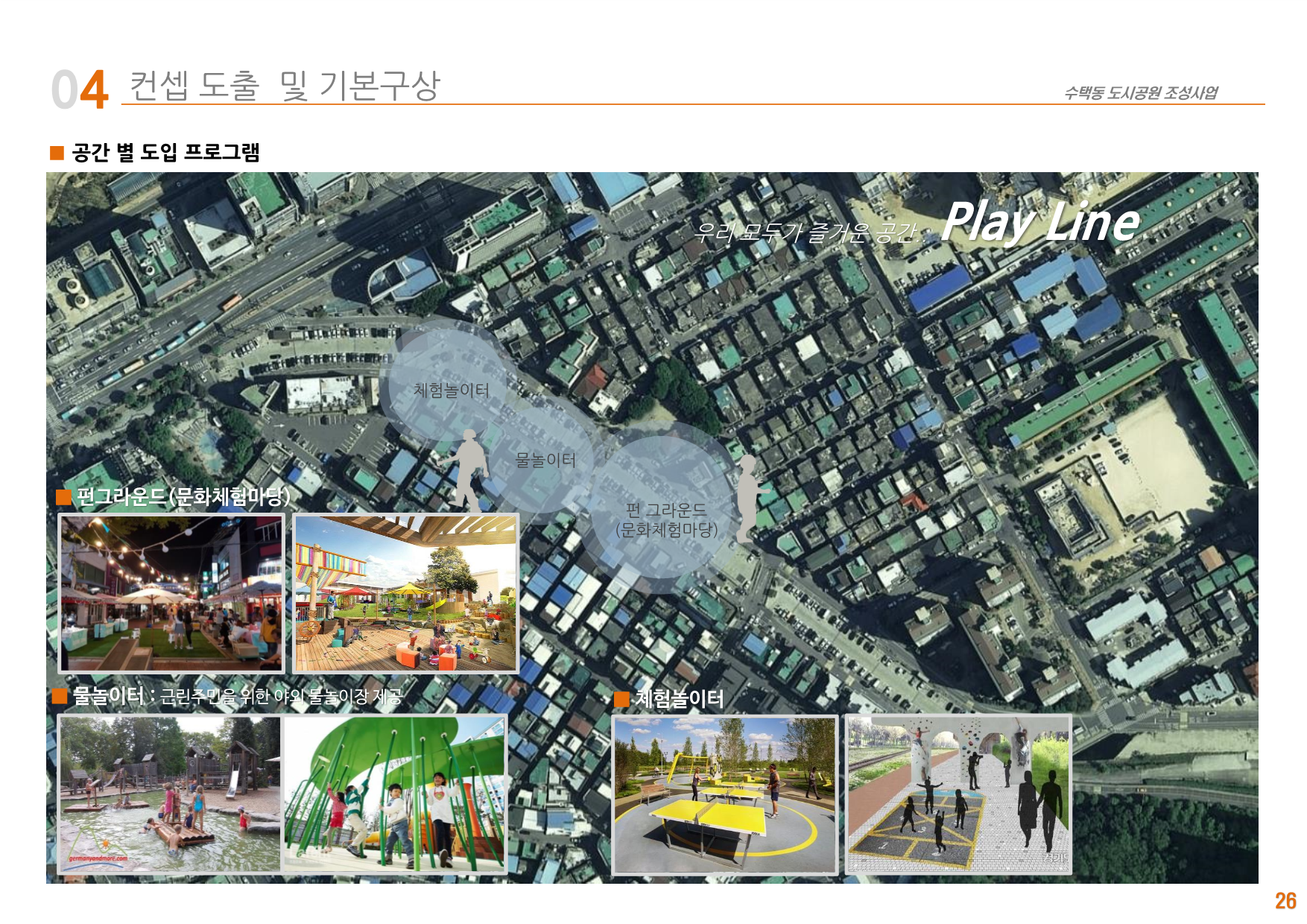
Task: Click the '체험놀이터' heading above bottom-right photos
Action: 679,698
